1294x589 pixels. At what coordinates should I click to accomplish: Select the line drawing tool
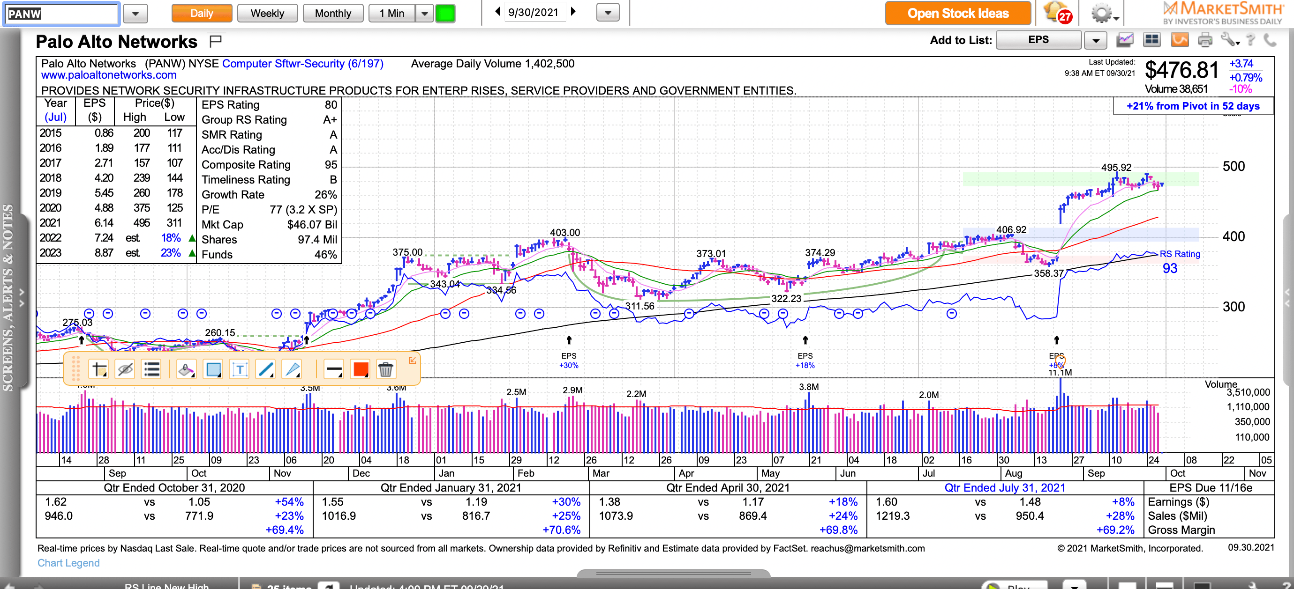pos(265,370)
